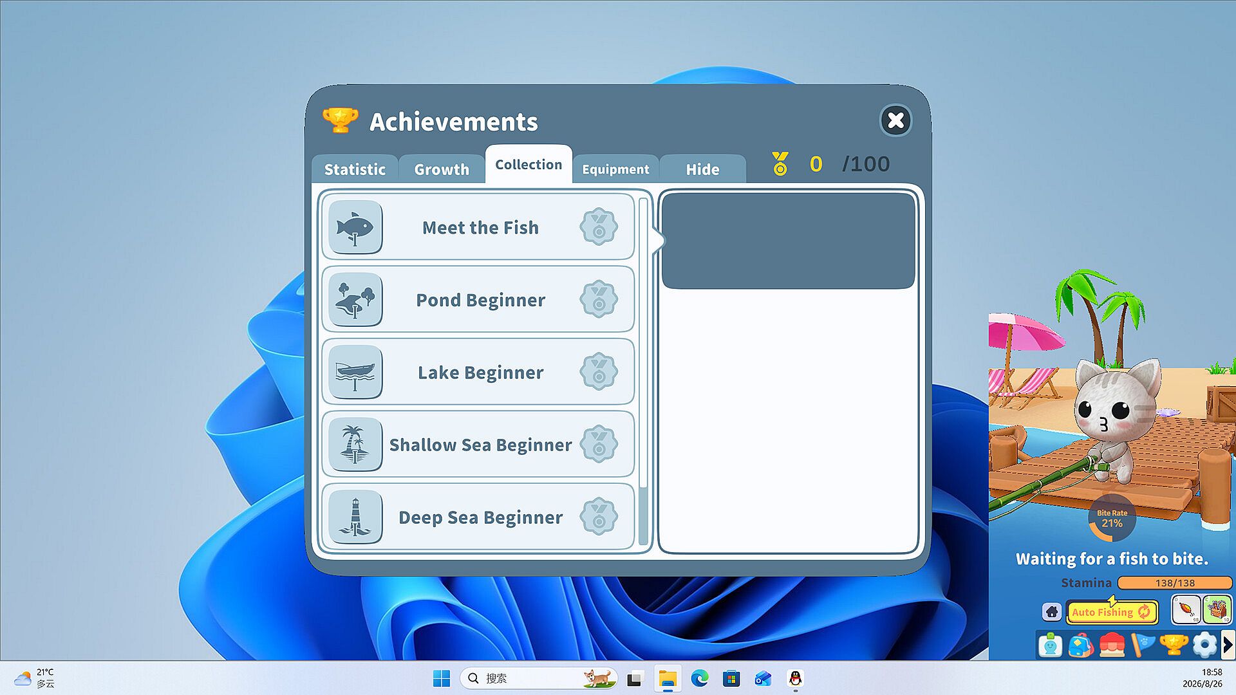This screenshot has width=1236, height=695.
Task: Open the gear settings icon
Action: tap(1204, 645)
